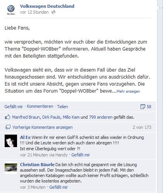
Task: Show the 799 anderen likers list
Action: (x=101, y=117)
